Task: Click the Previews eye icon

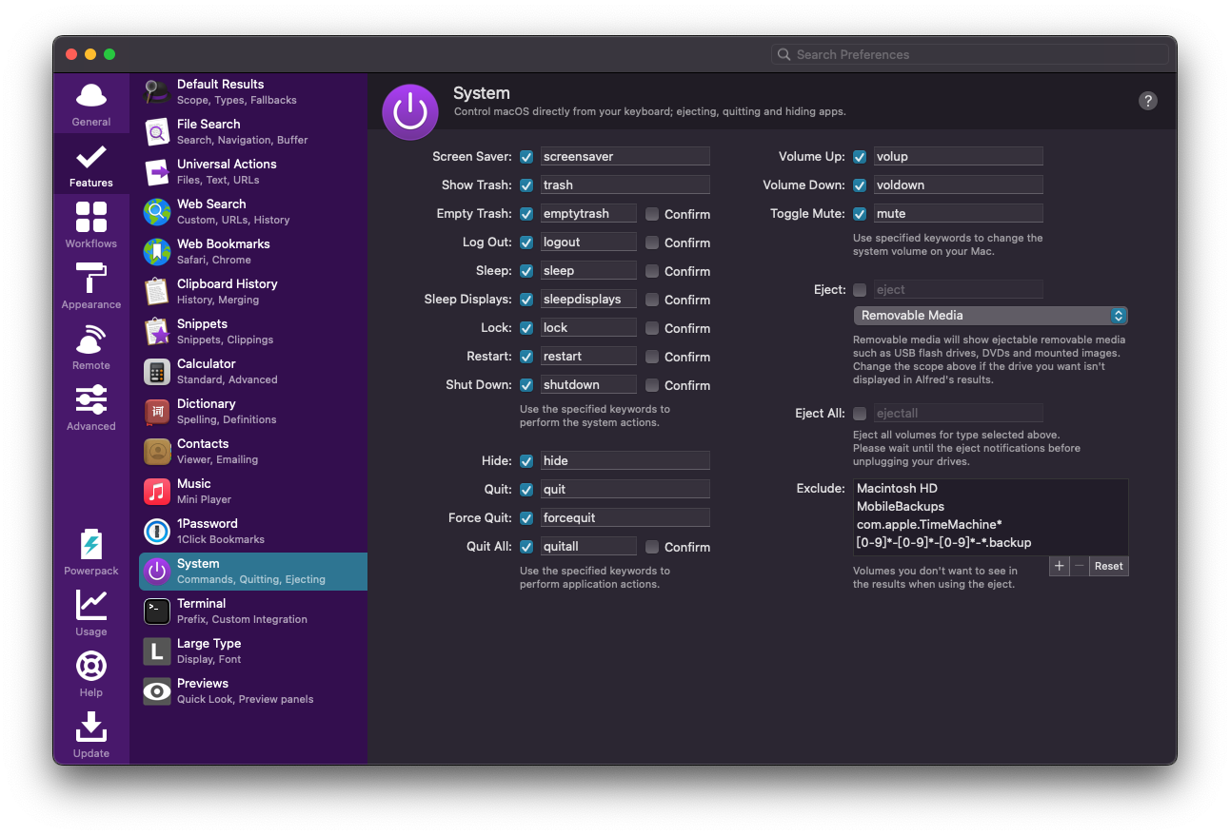Action: pos(157,691)
